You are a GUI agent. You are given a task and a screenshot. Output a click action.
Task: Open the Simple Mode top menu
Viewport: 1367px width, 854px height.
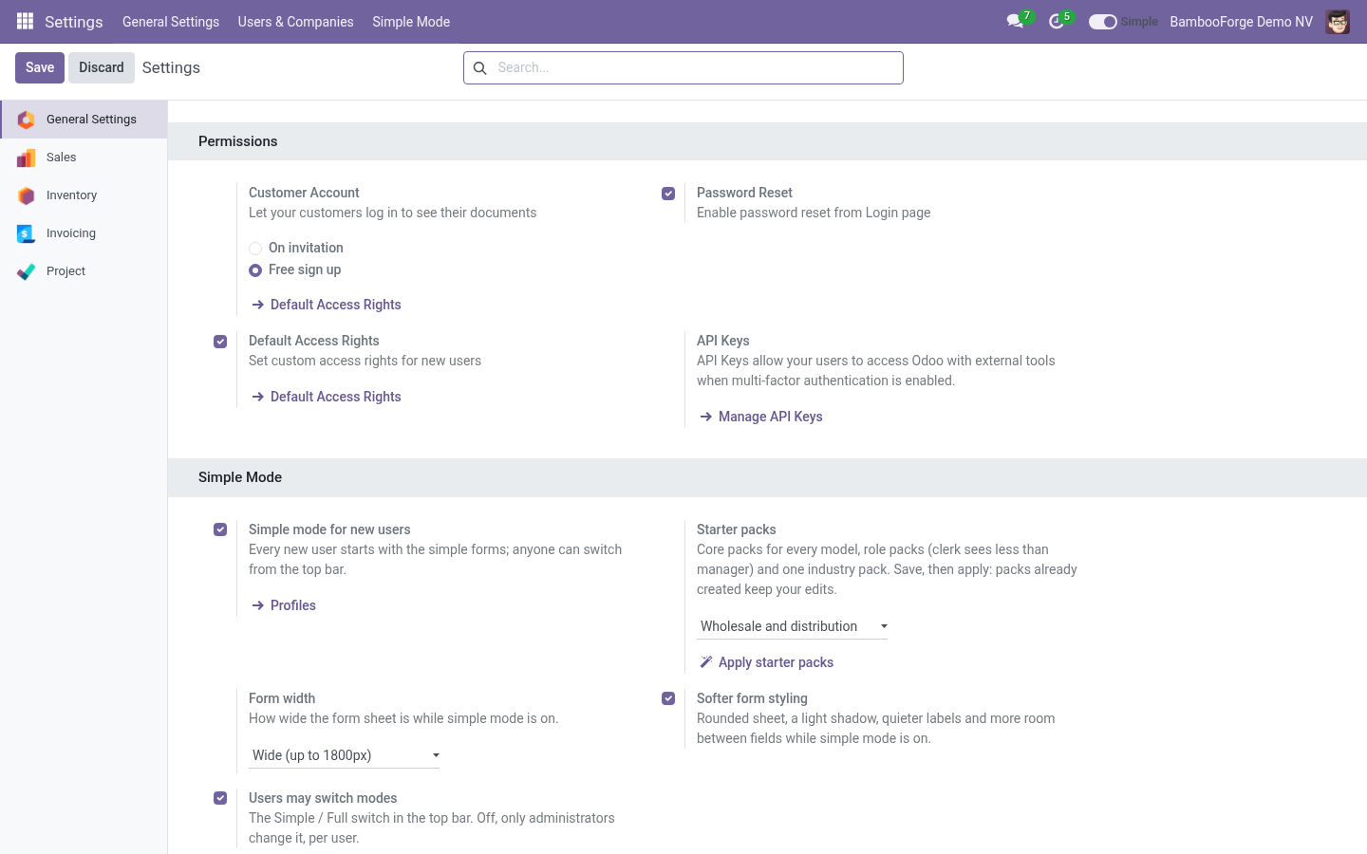(x=411, y=22)
